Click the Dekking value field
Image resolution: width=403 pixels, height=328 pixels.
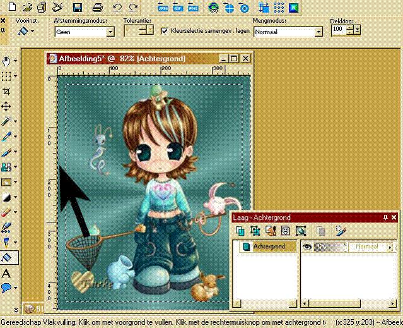pos(339,30)
